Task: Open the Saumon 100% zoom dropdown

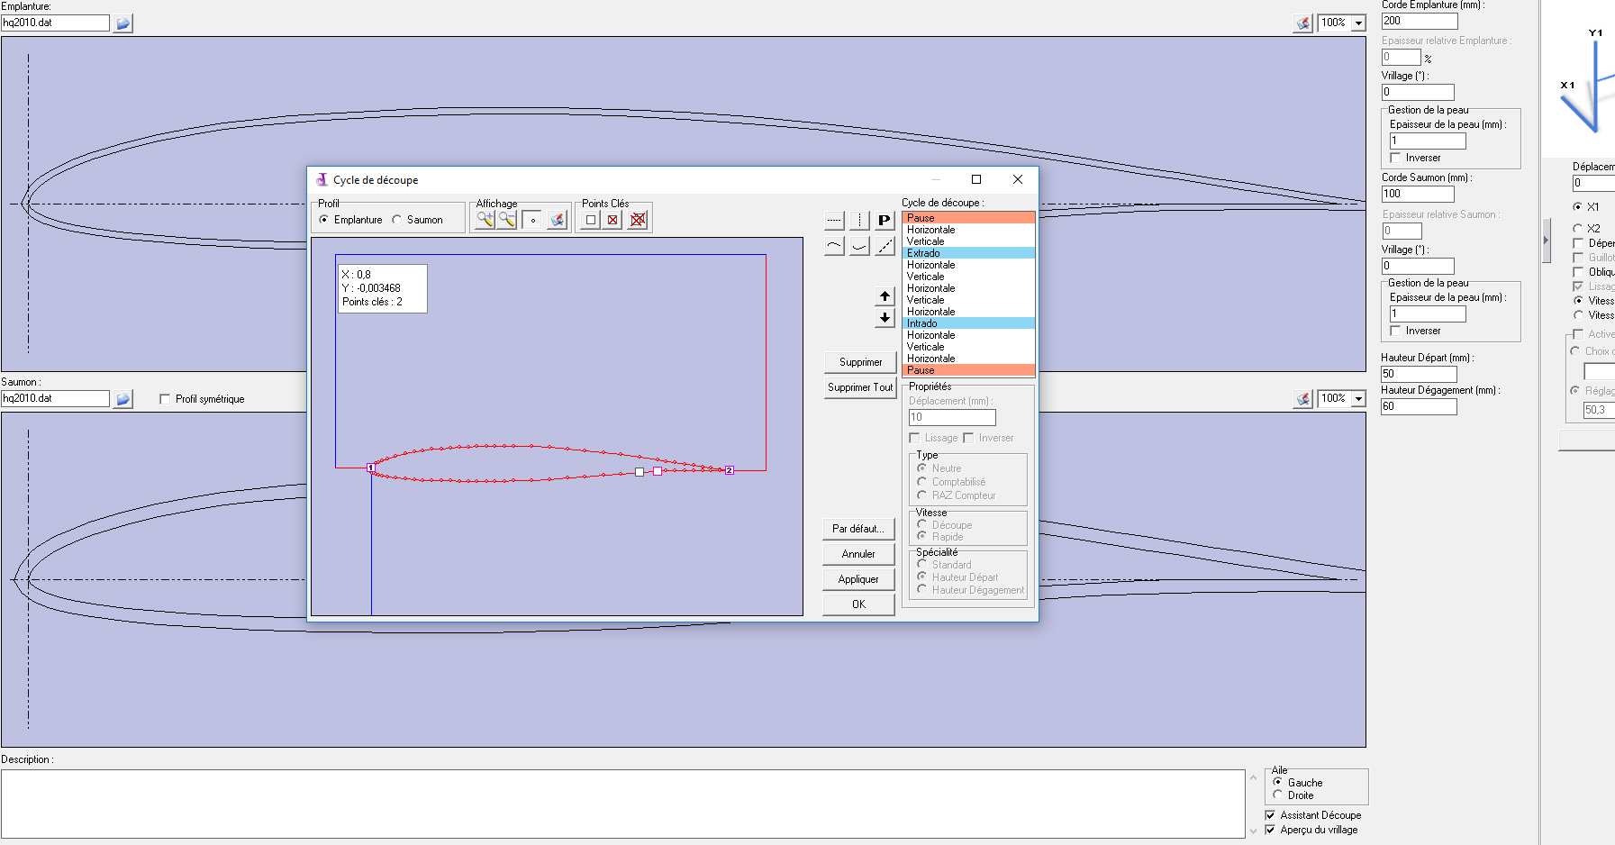Action: 1358,399
